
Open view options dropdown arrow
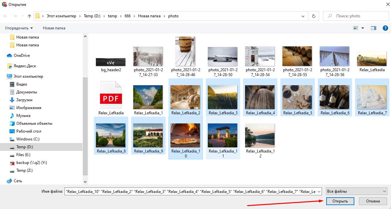tap(363, 28)
